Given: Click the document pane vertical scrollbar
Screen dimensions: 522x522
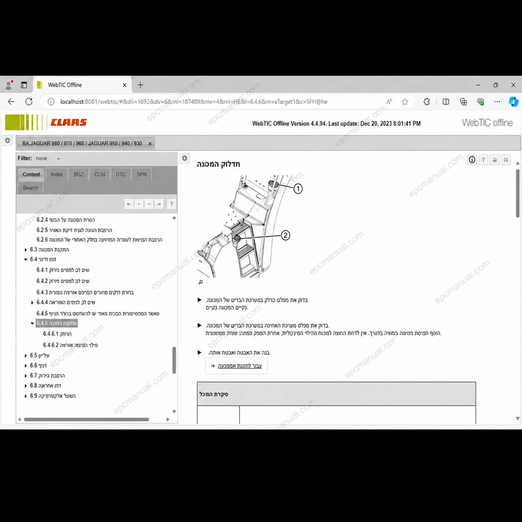Looking at the screenshot, I should click(518, 194).
